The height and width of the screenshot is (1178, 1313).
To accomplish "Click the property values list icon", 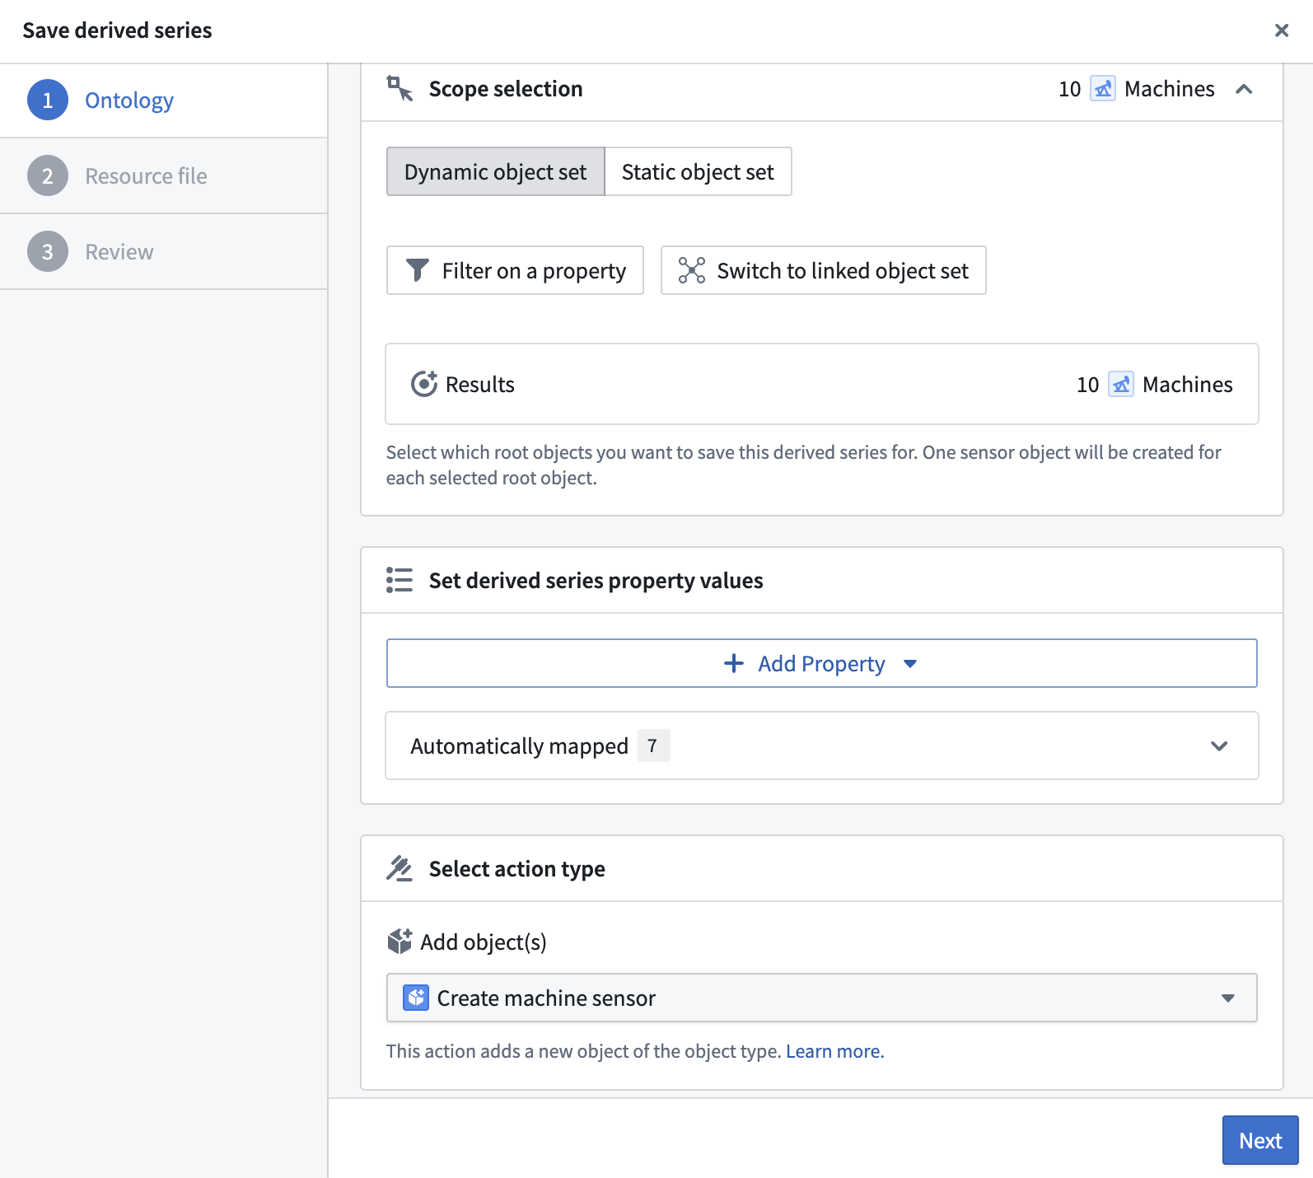I will pos(400,580).
